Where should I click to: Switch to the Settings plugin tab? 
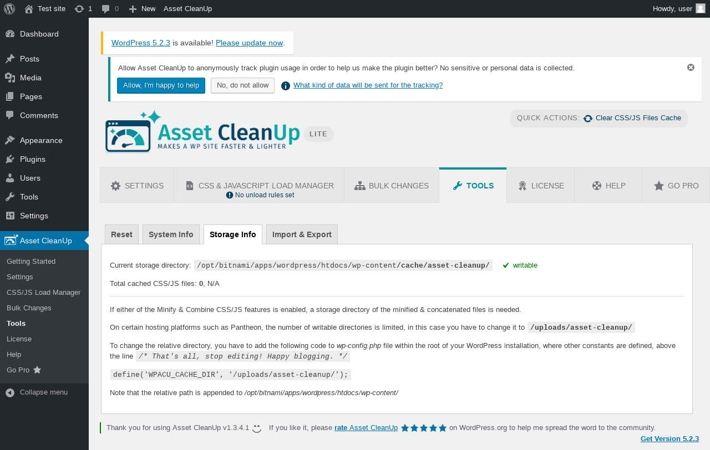[137, 186]
